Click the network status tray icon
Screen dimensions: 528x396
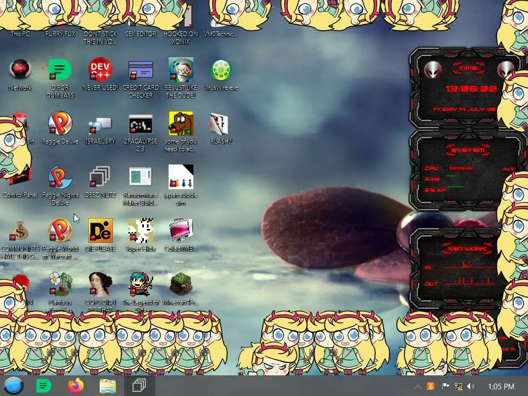click(458, 386)
